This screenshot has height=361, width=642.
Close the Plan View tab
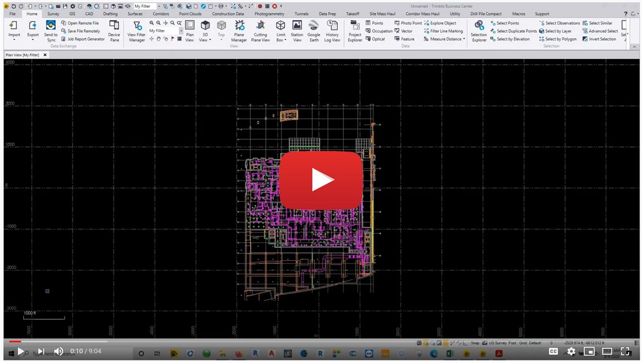tap(45, 55)
